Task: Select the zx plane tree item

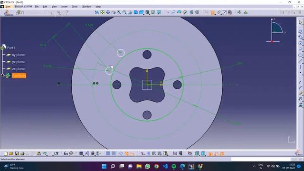Action: click(18, 69)
